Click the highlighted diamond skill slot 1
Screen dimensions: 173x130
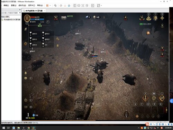tap(137, 116)
